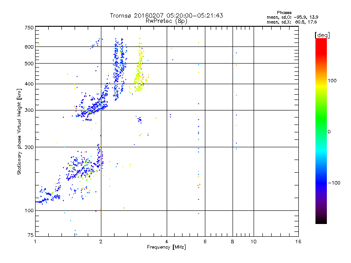351x263 pixels.
Task: Click the plot title 'Tromsø 20160207 05:20:00-05:21:43'
Action: point(166,15)
